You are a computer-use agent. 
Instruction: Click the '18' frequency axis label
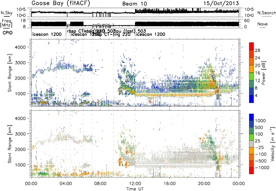pyautogui.click(x=23, y=21)
